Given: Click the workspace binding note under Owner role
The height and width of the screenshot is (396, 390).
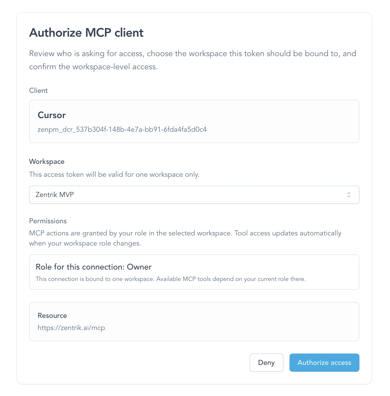Looking at the screenshot, I should [x=171, y=279].
